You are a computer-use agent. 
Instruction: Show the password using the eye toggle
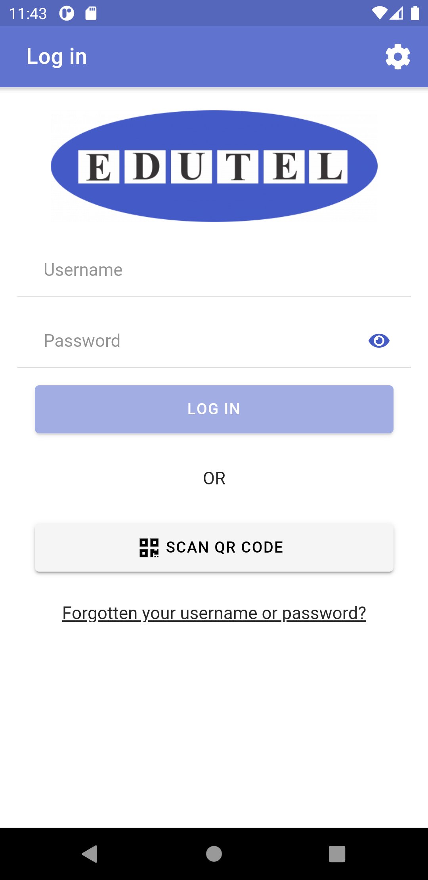[x=380, y=340]
